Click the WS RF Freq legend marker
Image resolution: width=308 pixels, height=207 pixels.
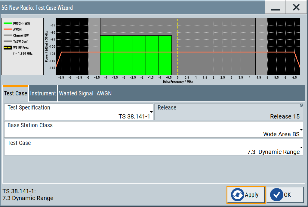[x=8, y=47]
